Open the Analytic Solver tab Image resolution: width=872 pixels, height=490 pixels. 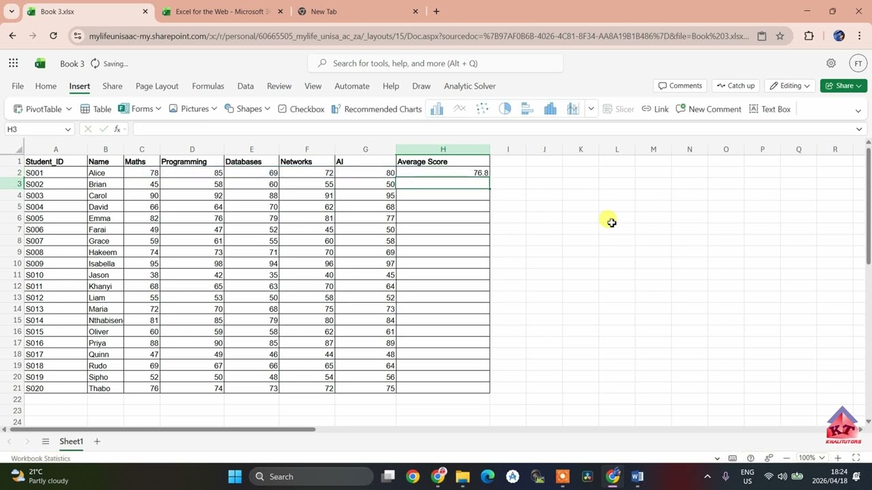tap(469, 86)
